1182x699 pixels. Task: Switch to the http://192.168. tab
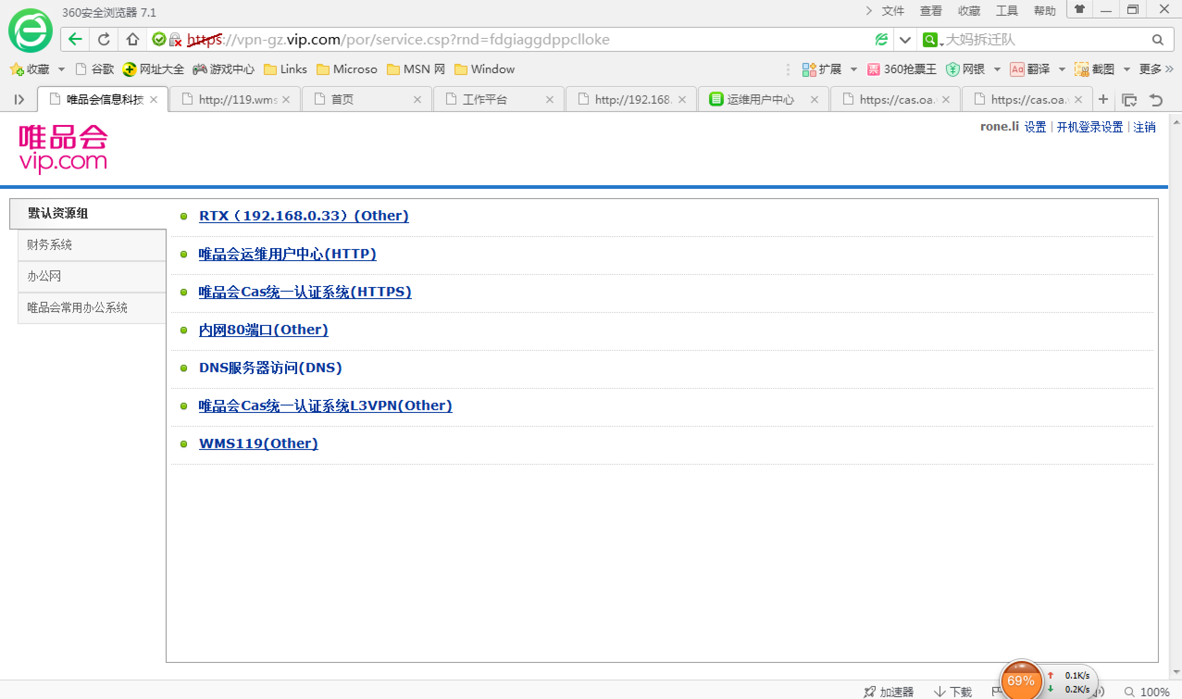(631, 100)
